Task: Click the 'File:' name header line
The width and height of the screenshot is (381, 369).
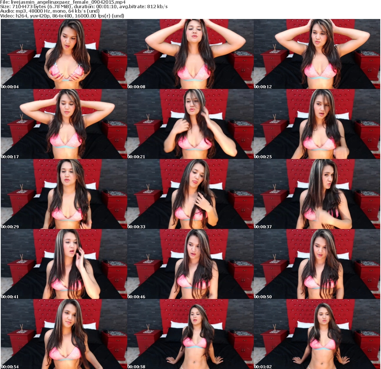Action: pos(63,2)
